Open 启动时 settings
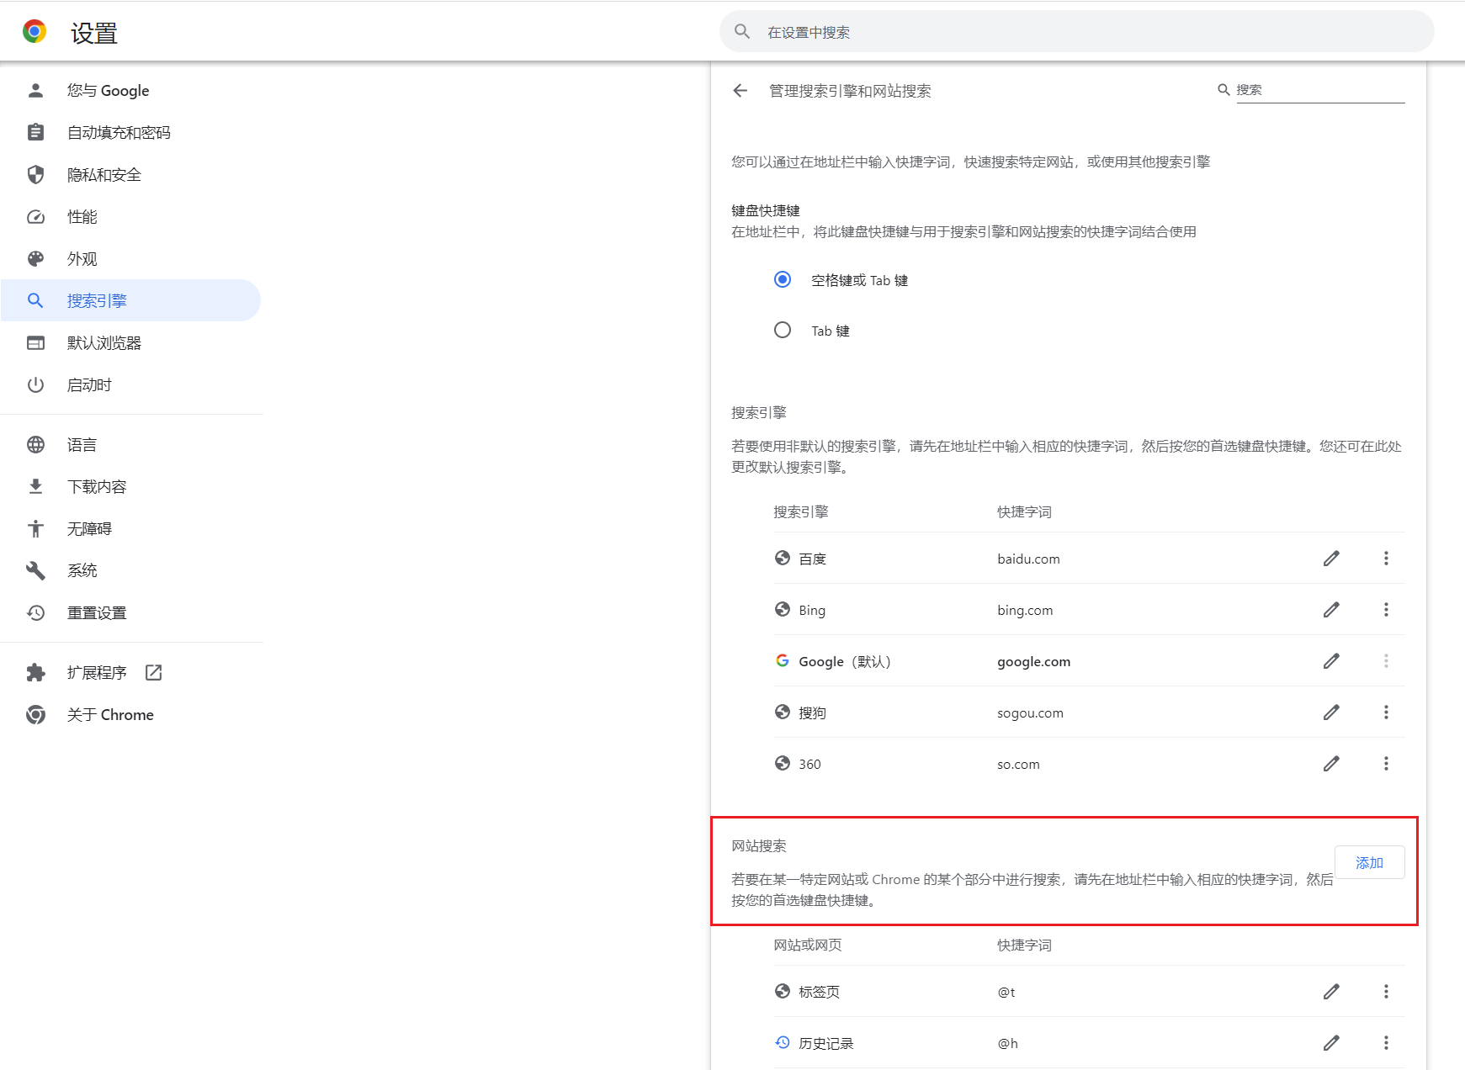 [x=131, y=385]
